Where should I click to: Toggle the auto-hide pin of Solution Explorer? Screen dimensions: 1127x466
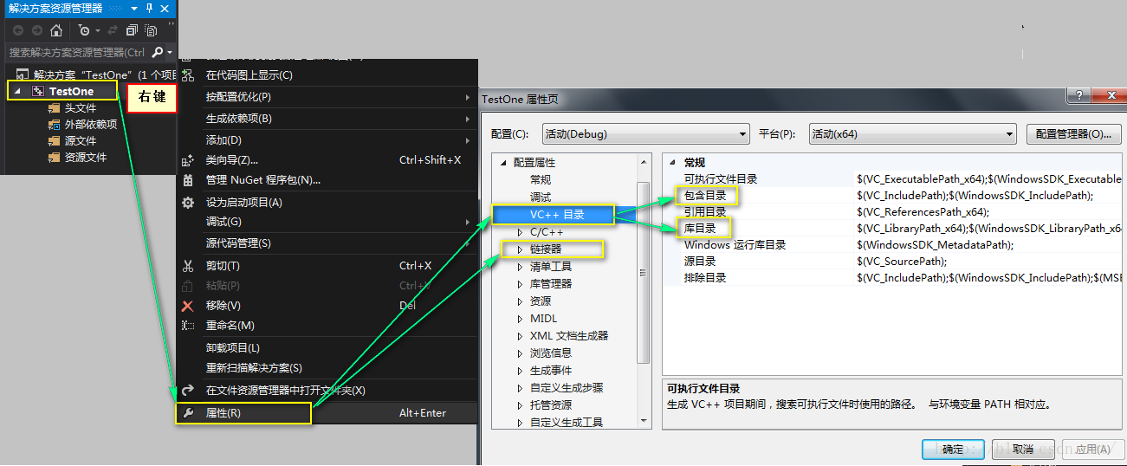(x=149, y=8)
